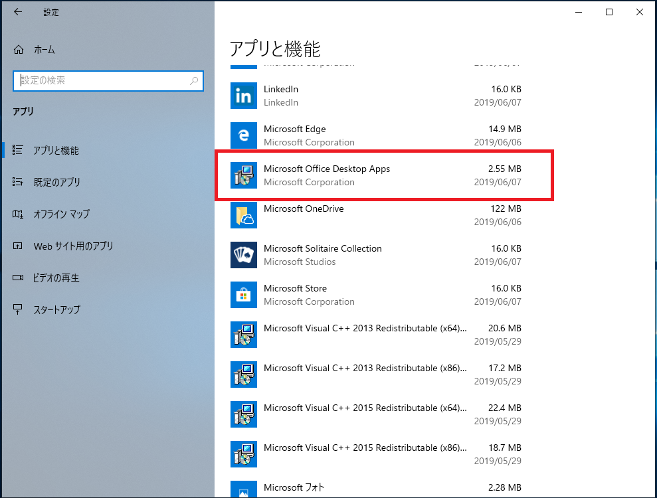Click the Microsoft Store bag icon
The height and width of the screenshot is (498, 657).
(x=244, y=294)
